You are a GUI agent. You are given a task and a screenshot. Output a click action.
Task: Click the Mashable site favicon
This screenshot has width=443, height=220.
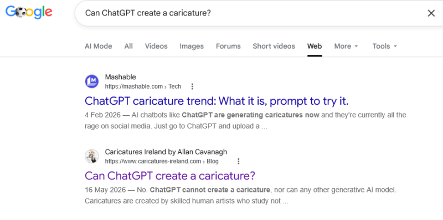point(92,82)
